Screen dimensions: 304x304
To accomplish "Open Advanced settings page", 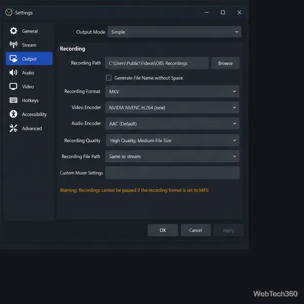I will [x=29, y=128].
